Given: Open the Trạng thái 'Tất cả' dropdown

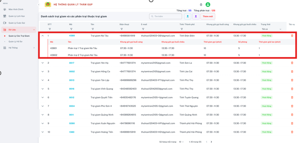Looking at the screenshot, I should pyautogui.click(x=271, y=29).
